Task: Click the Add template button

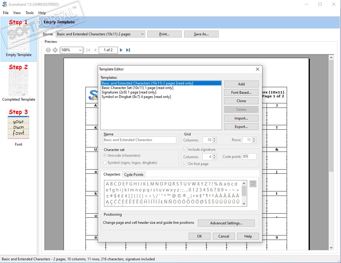Action: coord(241,84)
